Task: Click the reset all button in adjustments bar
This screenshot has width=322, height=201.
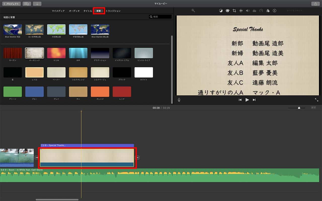Action: coord(294,11)
